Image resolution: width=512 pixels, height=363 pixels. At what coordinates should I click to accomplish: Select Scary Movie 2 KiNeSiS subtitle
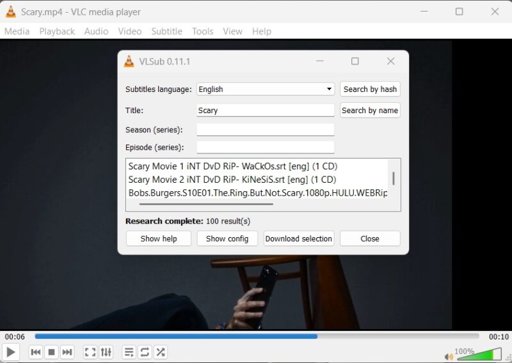232,180
